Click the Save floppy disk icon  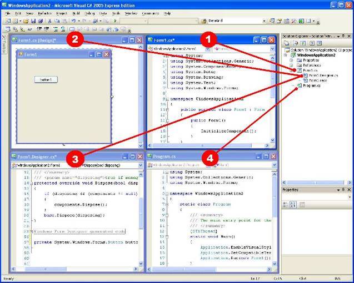(x=33, y=21)
